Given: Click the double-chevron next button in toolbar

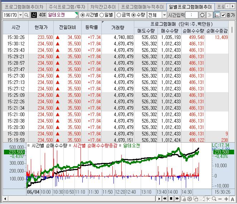Looking at the screenshot, I should [x=209, y=15].
